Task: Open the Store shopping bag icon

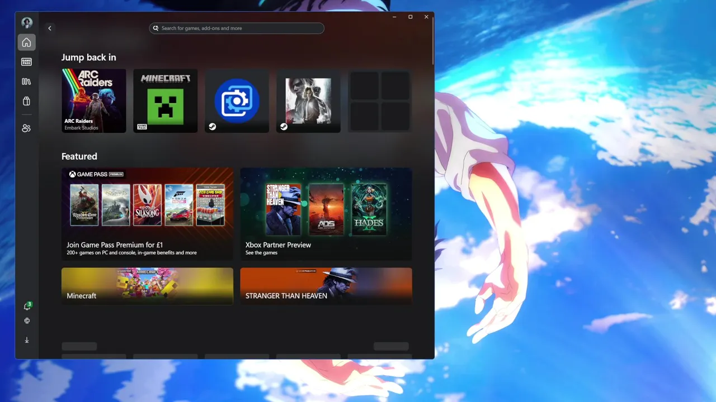Action: 26,101
